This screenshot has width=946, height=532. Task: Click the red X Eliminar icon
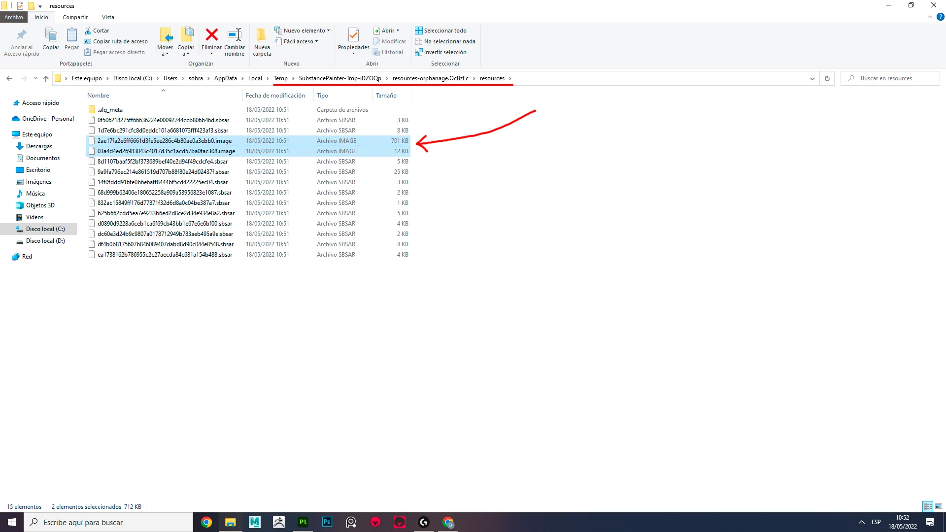click(211, 35)
